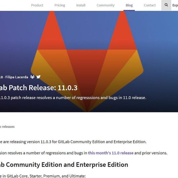This screenshot has height=178, width=178.
Task: Go to the Pricing page
Action: click(x=60, y=5)
